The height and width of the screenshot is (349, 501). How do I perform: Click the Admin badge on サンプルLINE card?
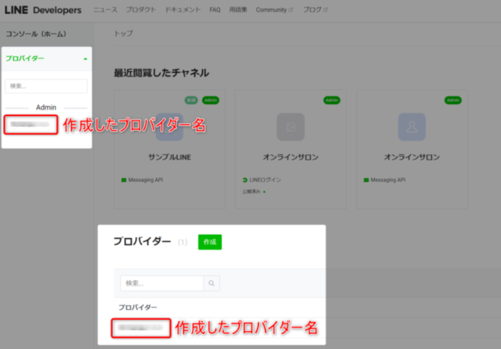[x=210, y=100]
